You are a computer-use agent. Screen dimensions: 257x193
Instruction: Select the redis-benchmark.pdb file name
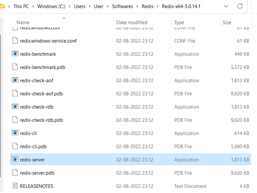coord(43,67)
